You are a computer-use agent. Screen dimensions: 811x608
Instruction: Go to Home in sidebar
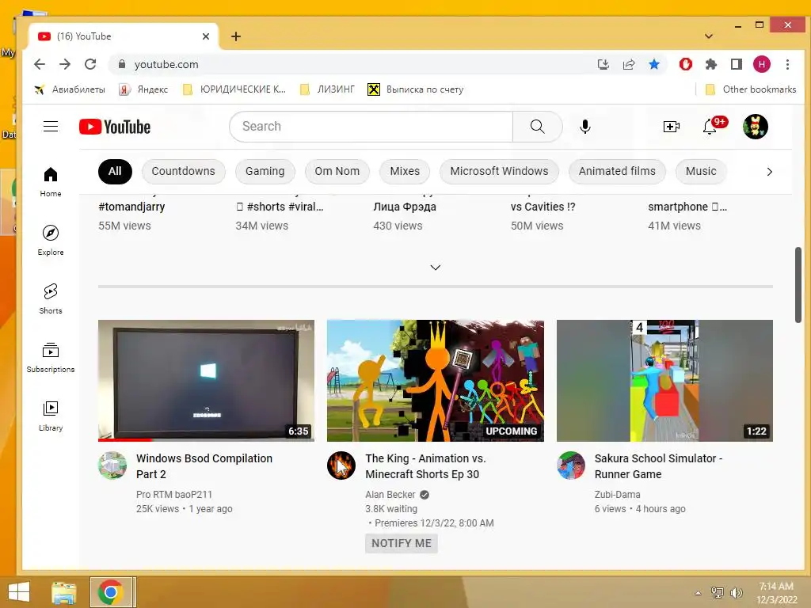tap(50, 181)
